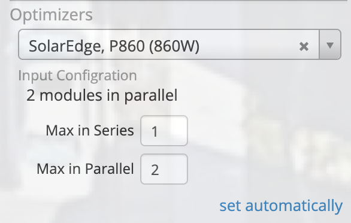Screen dimensions: 351x223
Task: Place cursor on value 1 in Series box
Action: point(155,131)
